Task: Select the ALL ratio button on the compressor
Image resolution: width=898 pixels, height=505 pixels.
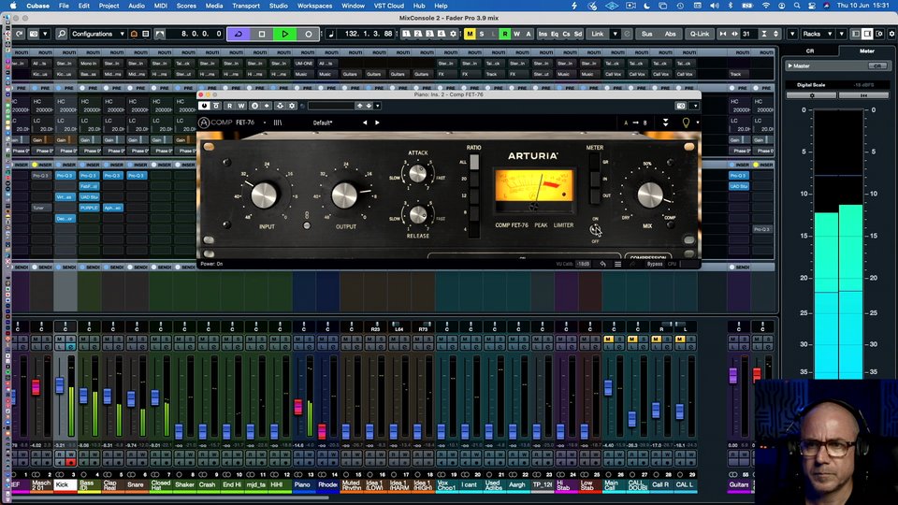Action: [x=474, y=162]
